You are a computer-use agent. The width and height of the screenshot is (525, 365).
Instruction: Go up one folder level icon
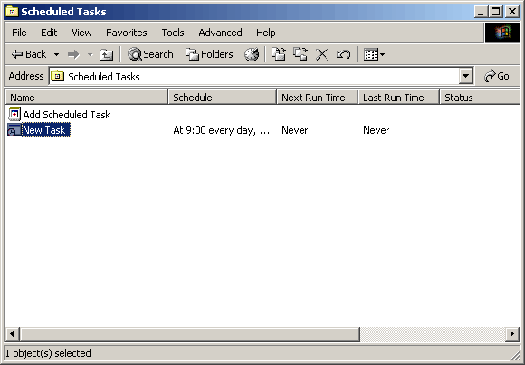pos(106,54)
